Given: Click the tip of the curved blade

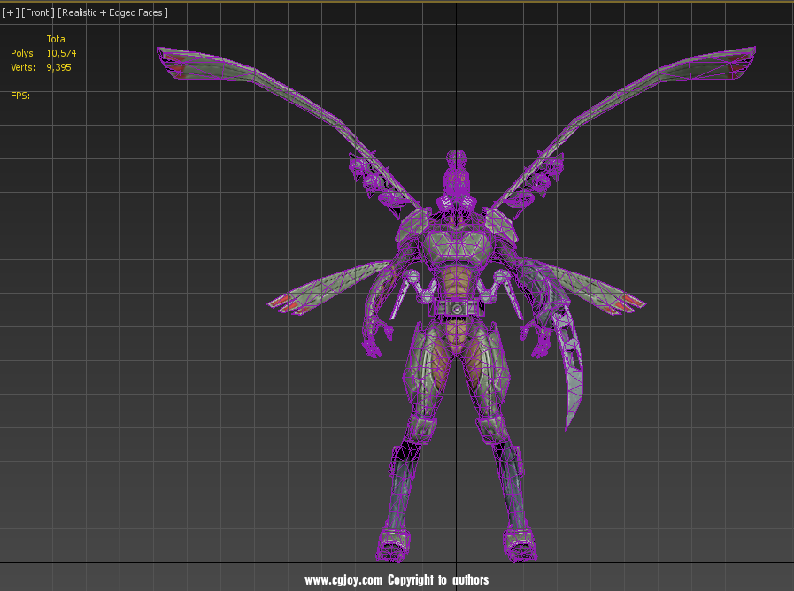Looking at the screenshot, I should click(568, 425).
